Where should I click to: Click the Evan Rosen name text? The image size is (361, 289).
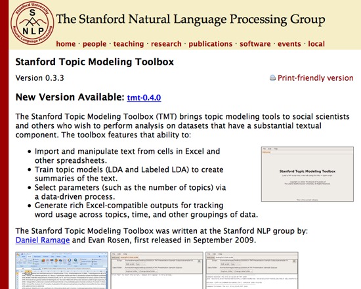[x=110, y=240]
